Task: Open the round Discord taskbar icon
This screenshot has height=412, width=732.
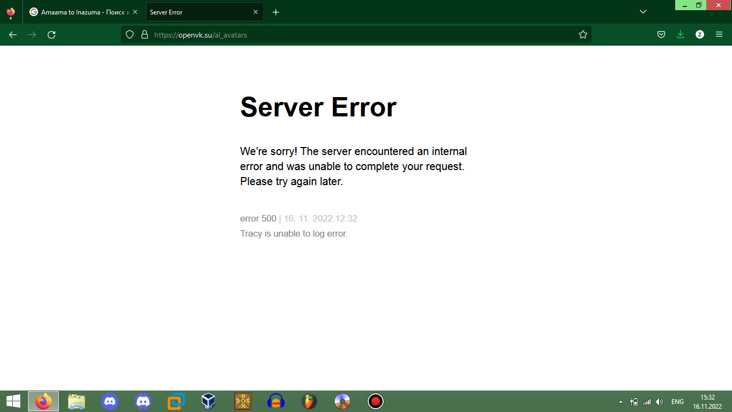Action: pyautogui.click(x=110, y=401)
